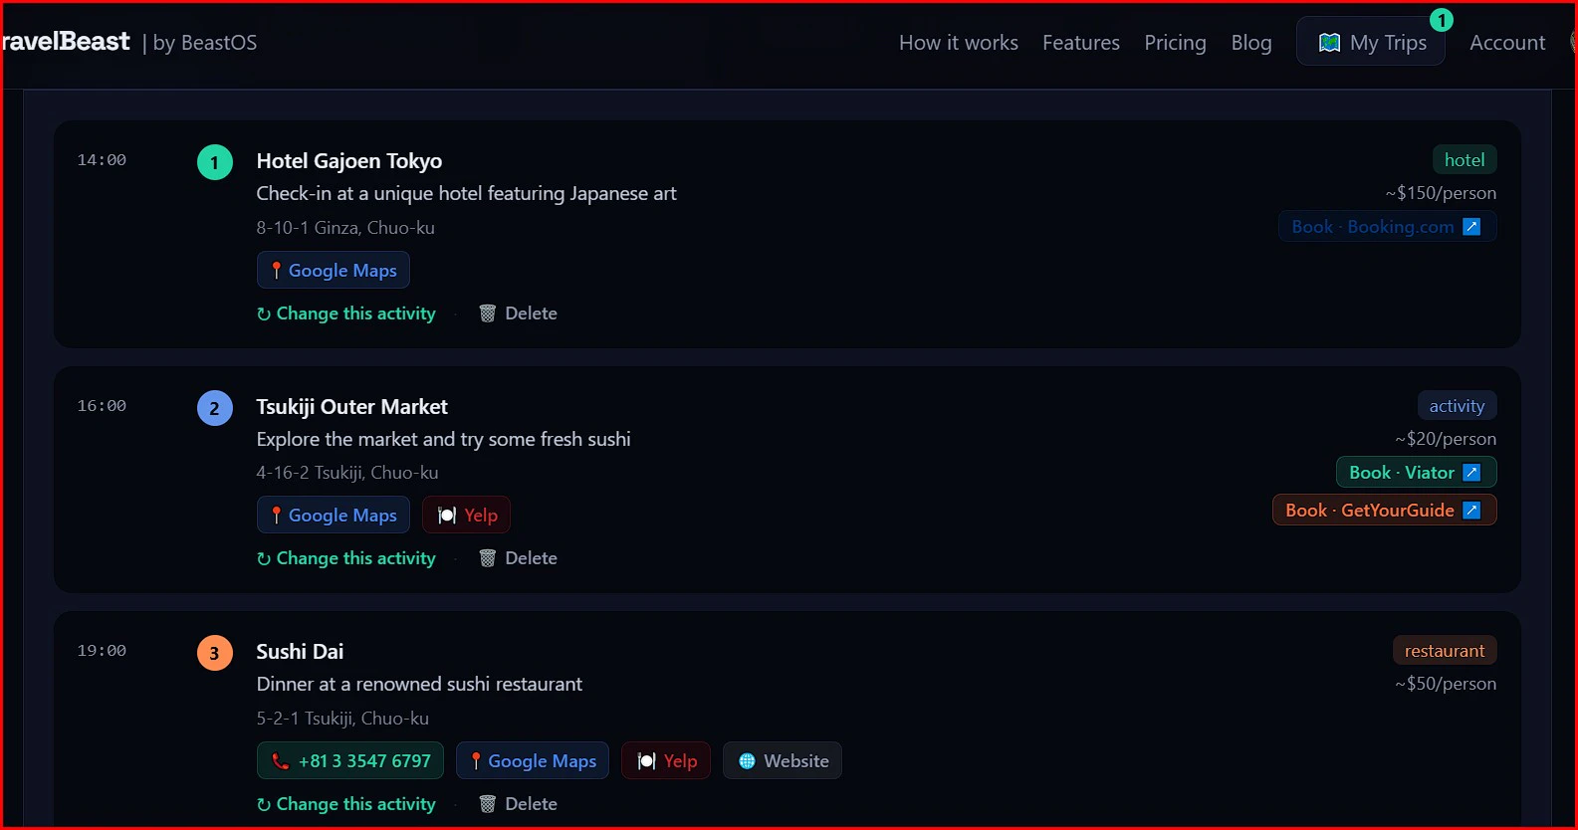1578x830 pixels.
Task: Click step badge 1 for Hotel Gajoen Tokyo
Action: pos(215,162)
